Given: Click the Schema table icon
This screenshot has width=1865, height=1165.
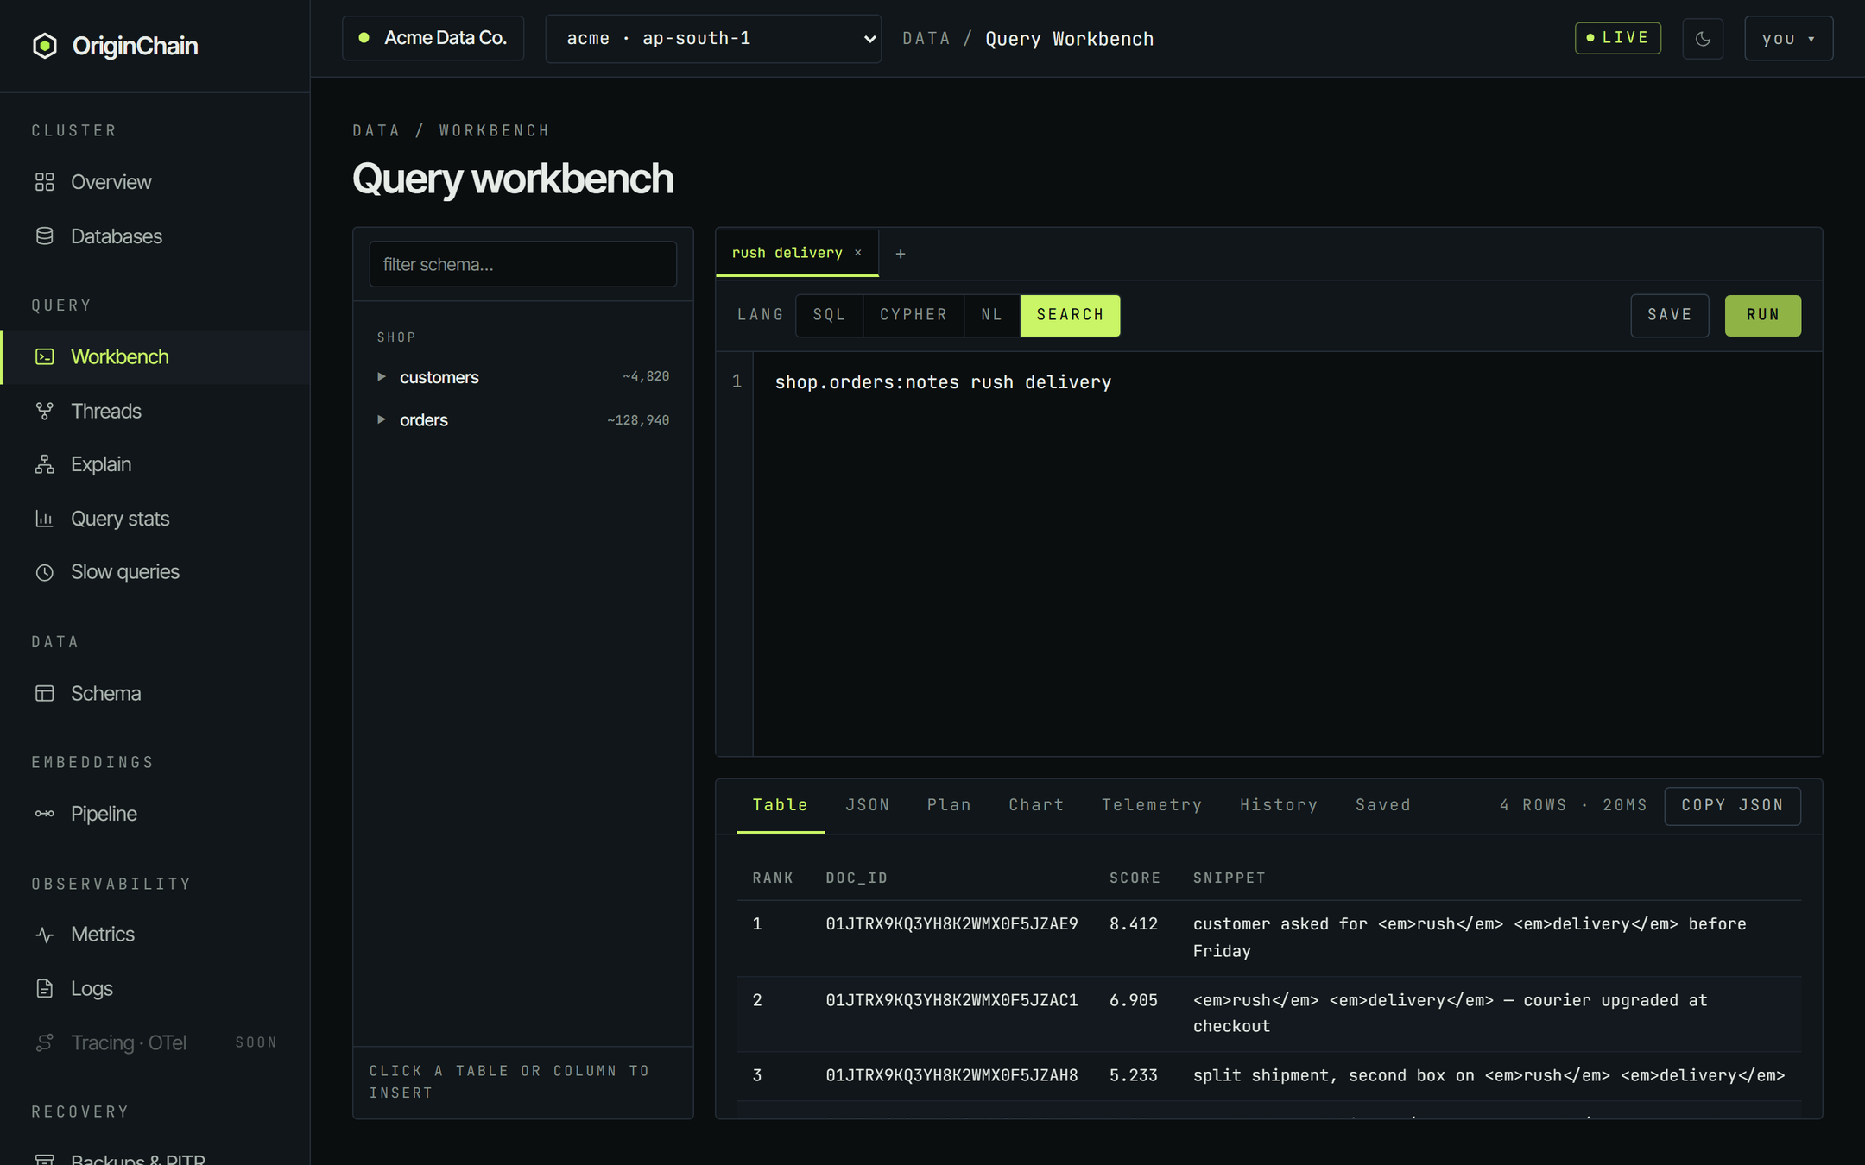Looking at the screenshot, I should point(45,693).
